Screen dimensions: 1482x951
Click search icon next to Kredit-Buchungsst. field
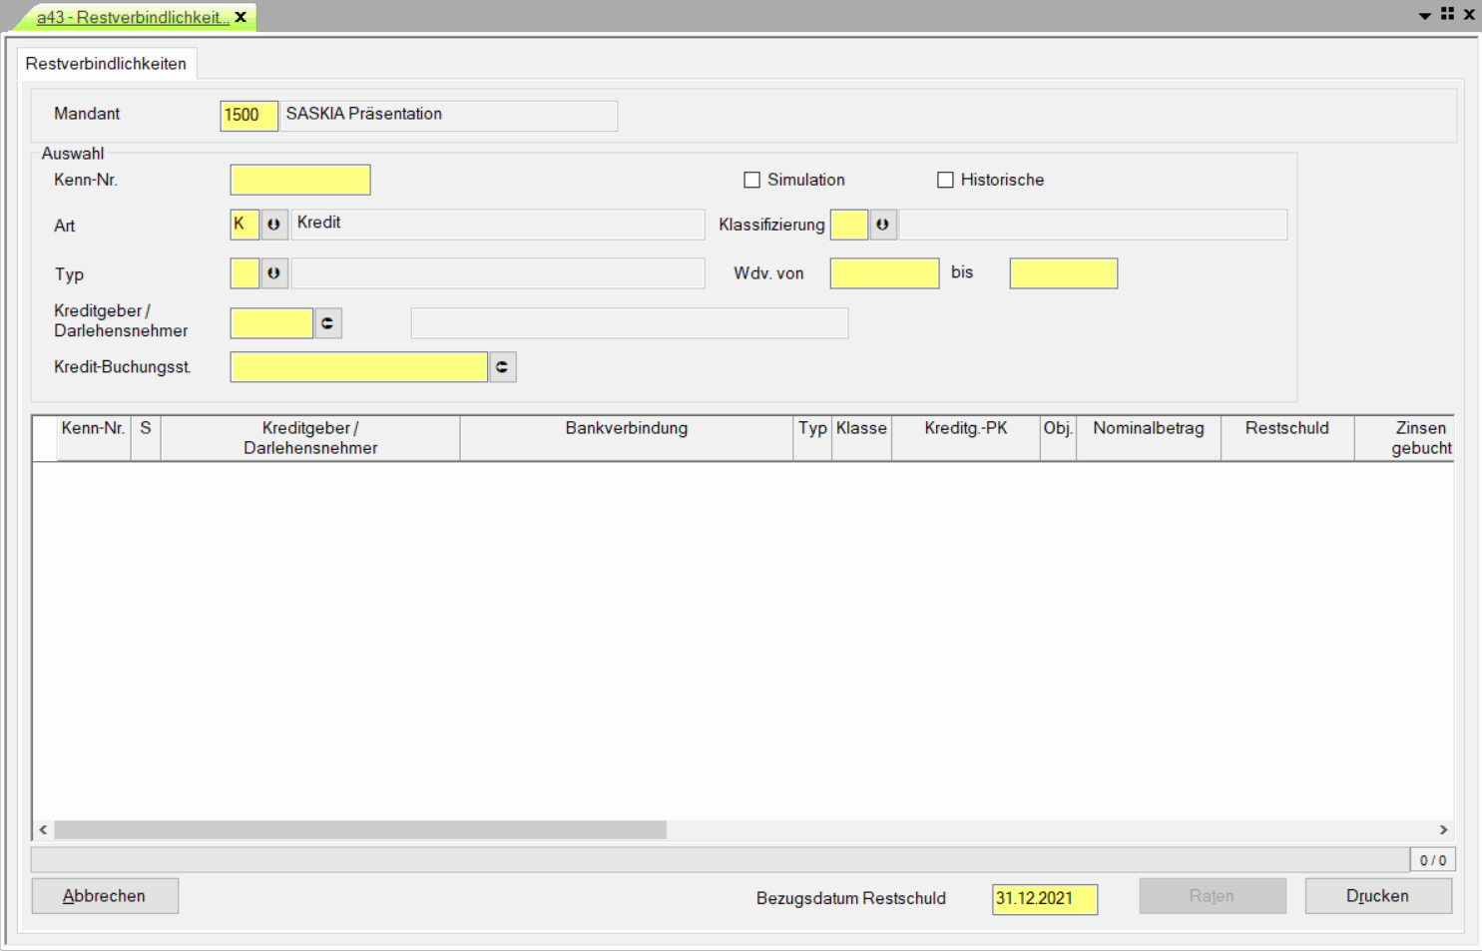[x=502, y=367]
